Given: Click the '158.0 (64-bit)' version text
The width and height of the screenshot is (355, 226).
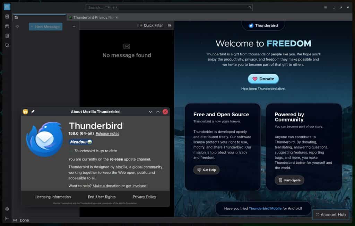Looking at the screenshot, I should point(81,134).
